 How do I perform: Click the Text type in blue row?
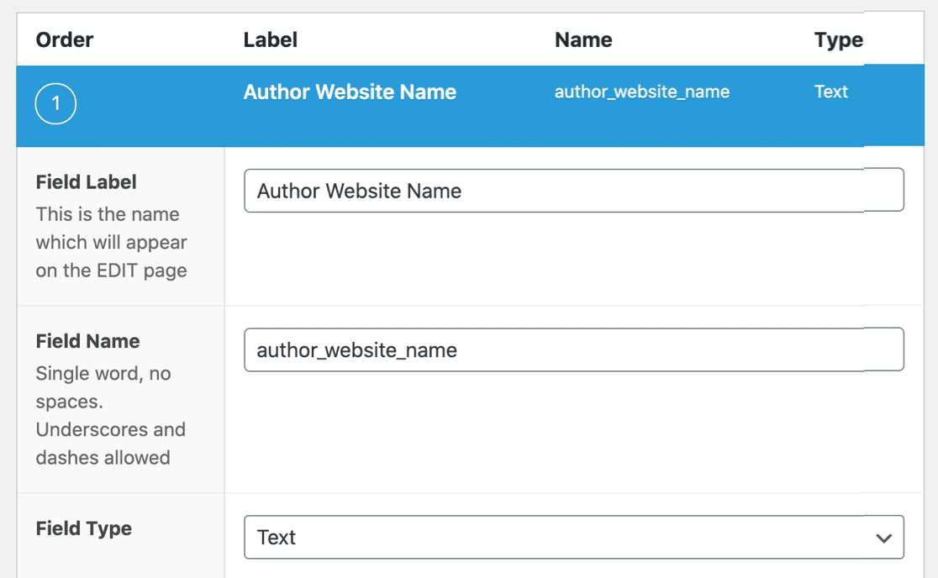831,92
